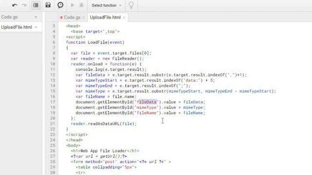The width and height of the screenshot is (312, 175).
Task: Click the Redo arrow icon
Action: pyautogui.click(x=24, y=5)
